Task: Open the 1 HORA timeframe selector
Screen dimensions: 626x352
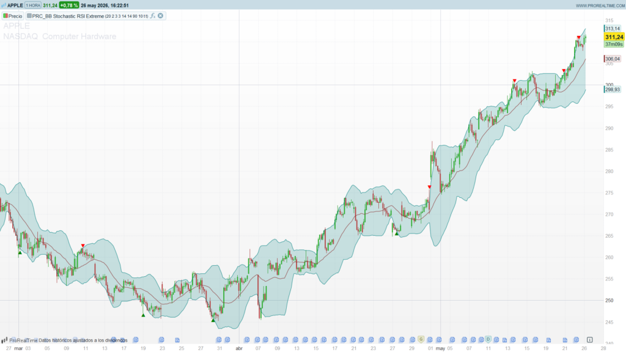Action: (33, 5)
